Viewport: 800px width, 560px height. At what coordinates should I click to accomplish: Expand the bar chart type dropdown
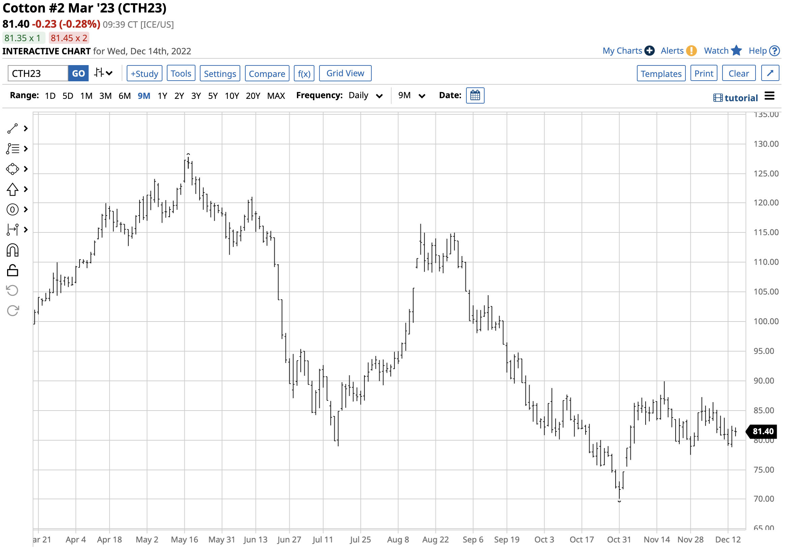pyautogui.click(x=103, y=73)
